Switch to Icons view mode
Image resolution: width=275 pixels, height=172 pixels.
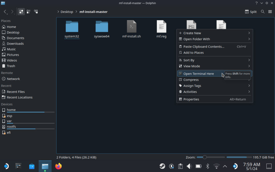point(21,12)
